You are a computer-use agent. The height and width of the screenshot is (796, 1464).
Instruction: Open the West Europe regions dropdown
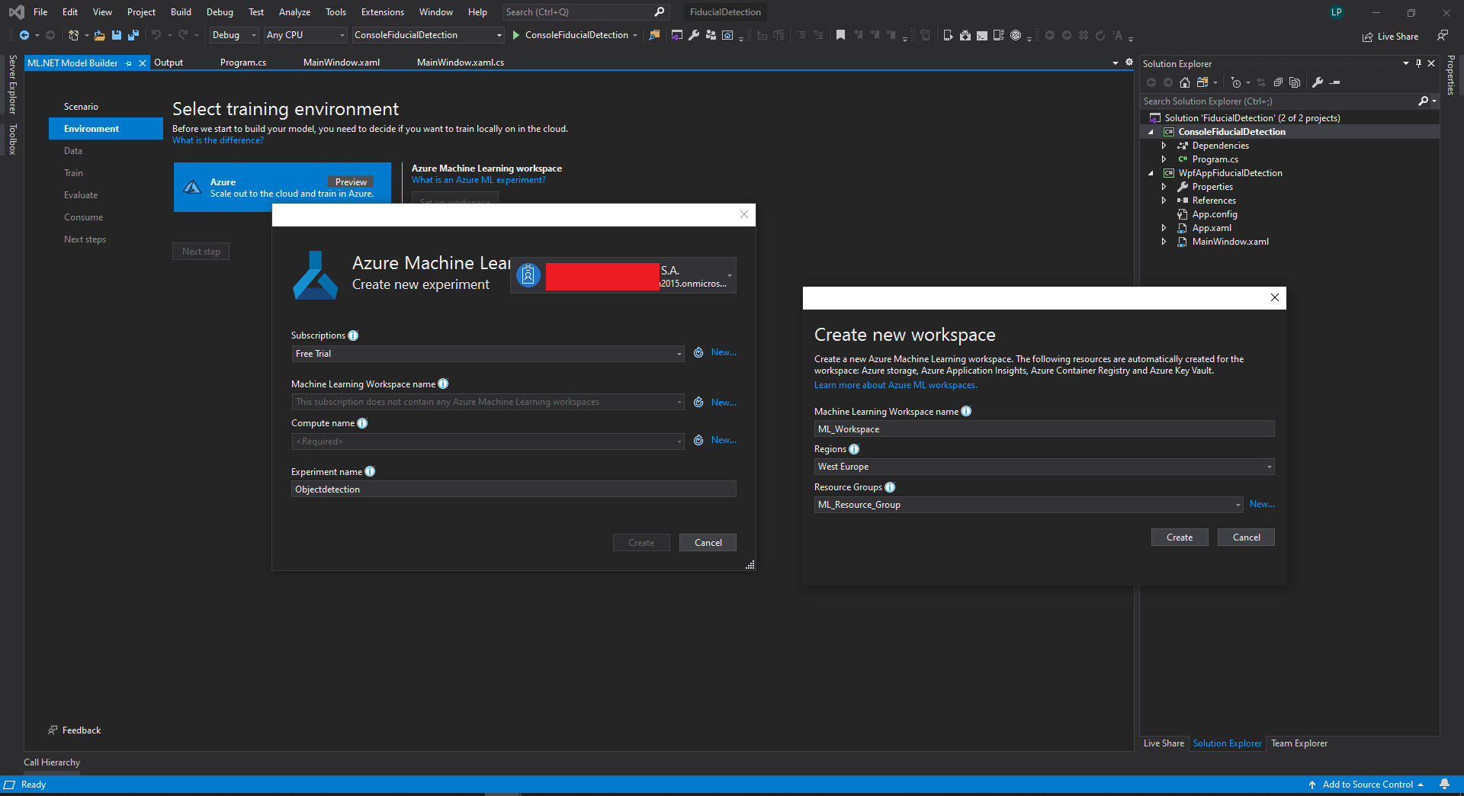pos(1044,467)
